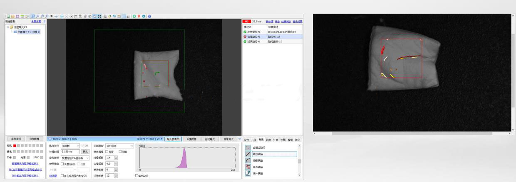The width and height of the screenshot is (516, 182).
Task: Click the 添加图像 button
Action: (x=35, y=139)
